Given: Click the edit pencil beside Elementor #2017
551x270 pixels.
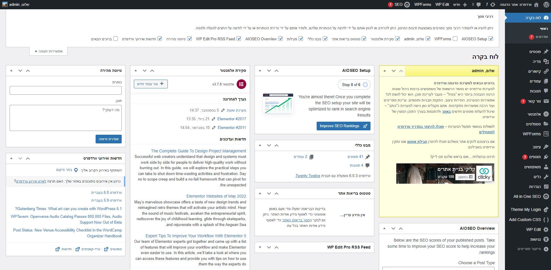Looking at the screenshot, I should (x=214, y=119).
